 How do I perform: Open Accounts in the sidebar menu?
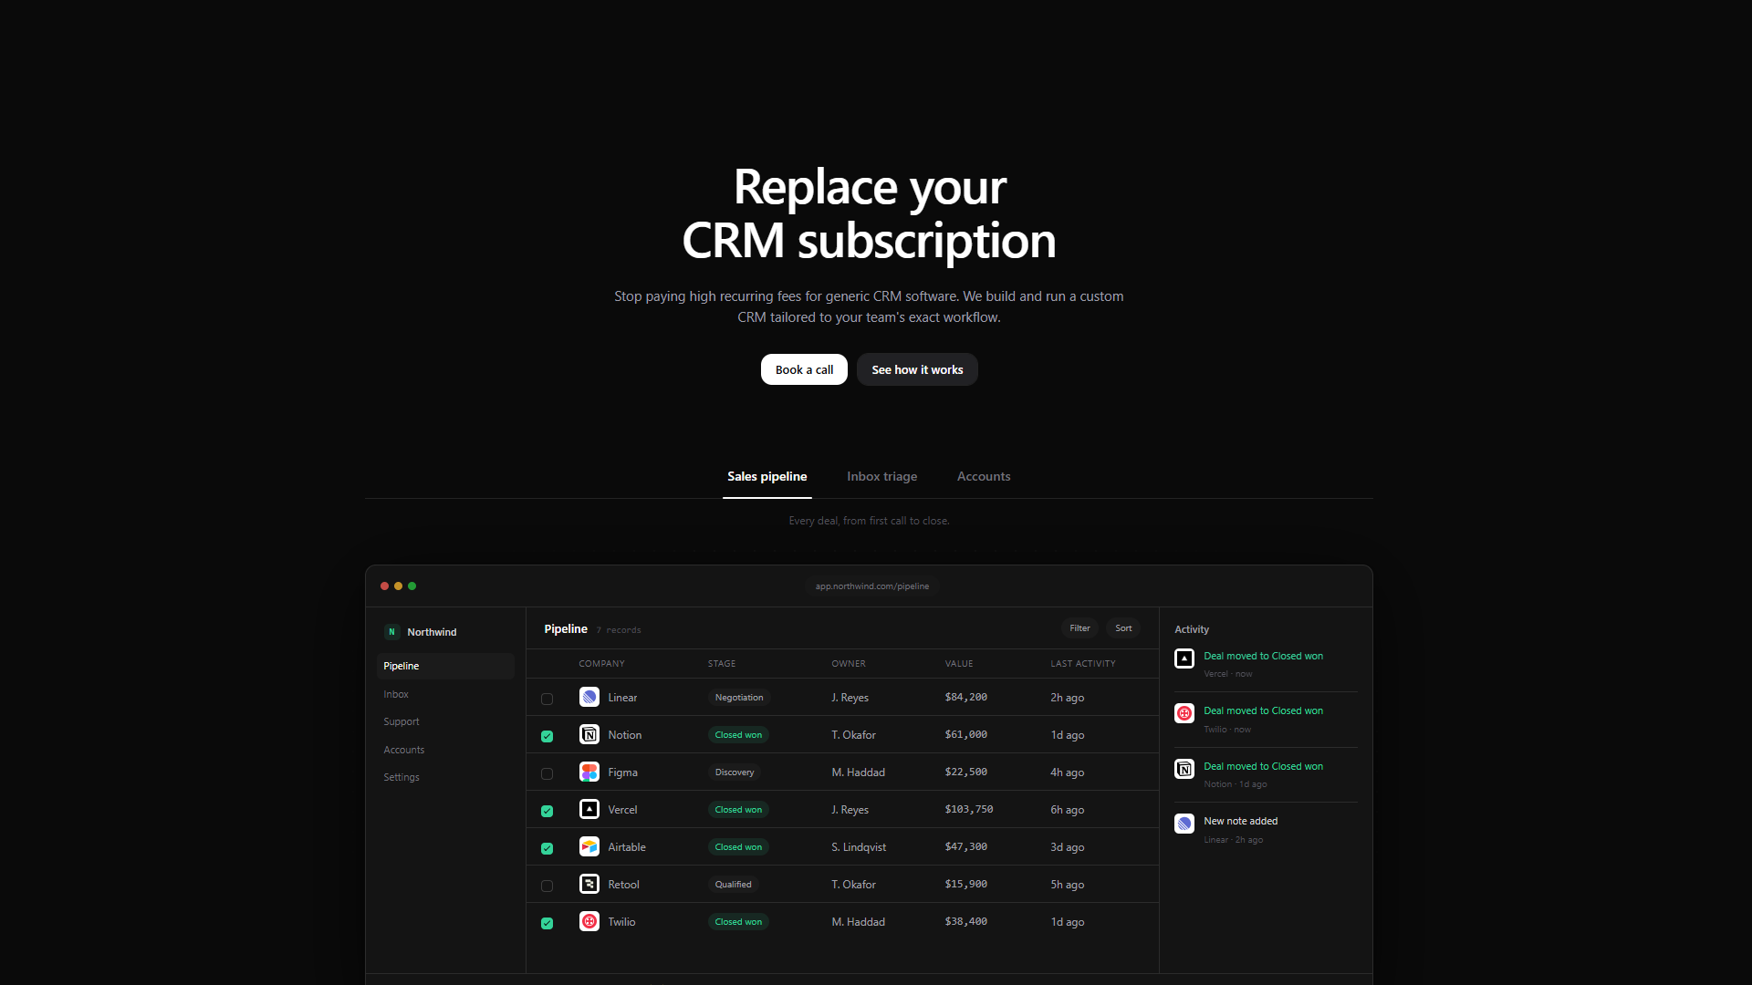(445, 751)
